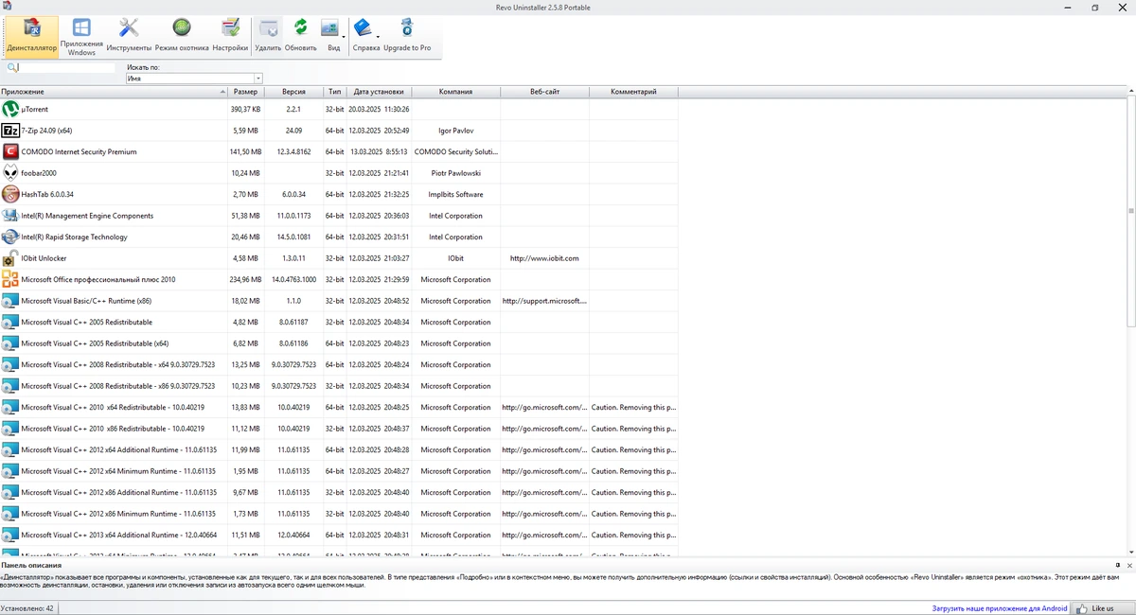Viewport: 1136px width, 615px height.
Task: Select Visual C++ 2010 x86 Redistributable row
Action: point(339,429)
